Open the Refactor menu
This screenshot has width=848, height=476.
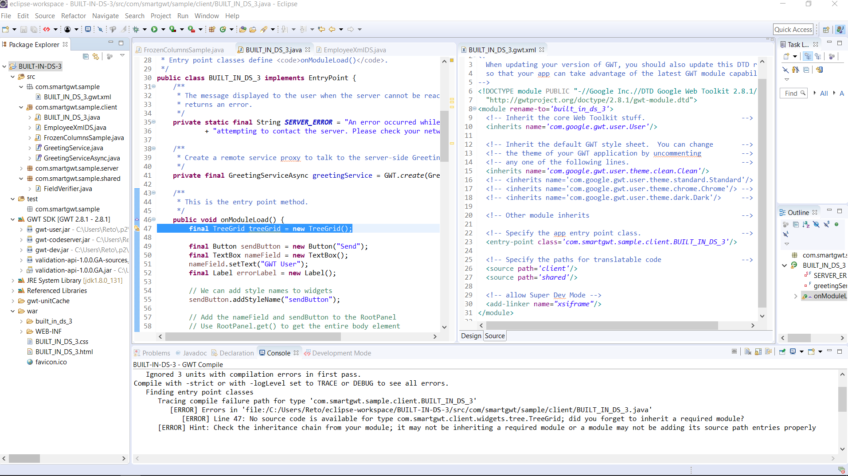74,16
